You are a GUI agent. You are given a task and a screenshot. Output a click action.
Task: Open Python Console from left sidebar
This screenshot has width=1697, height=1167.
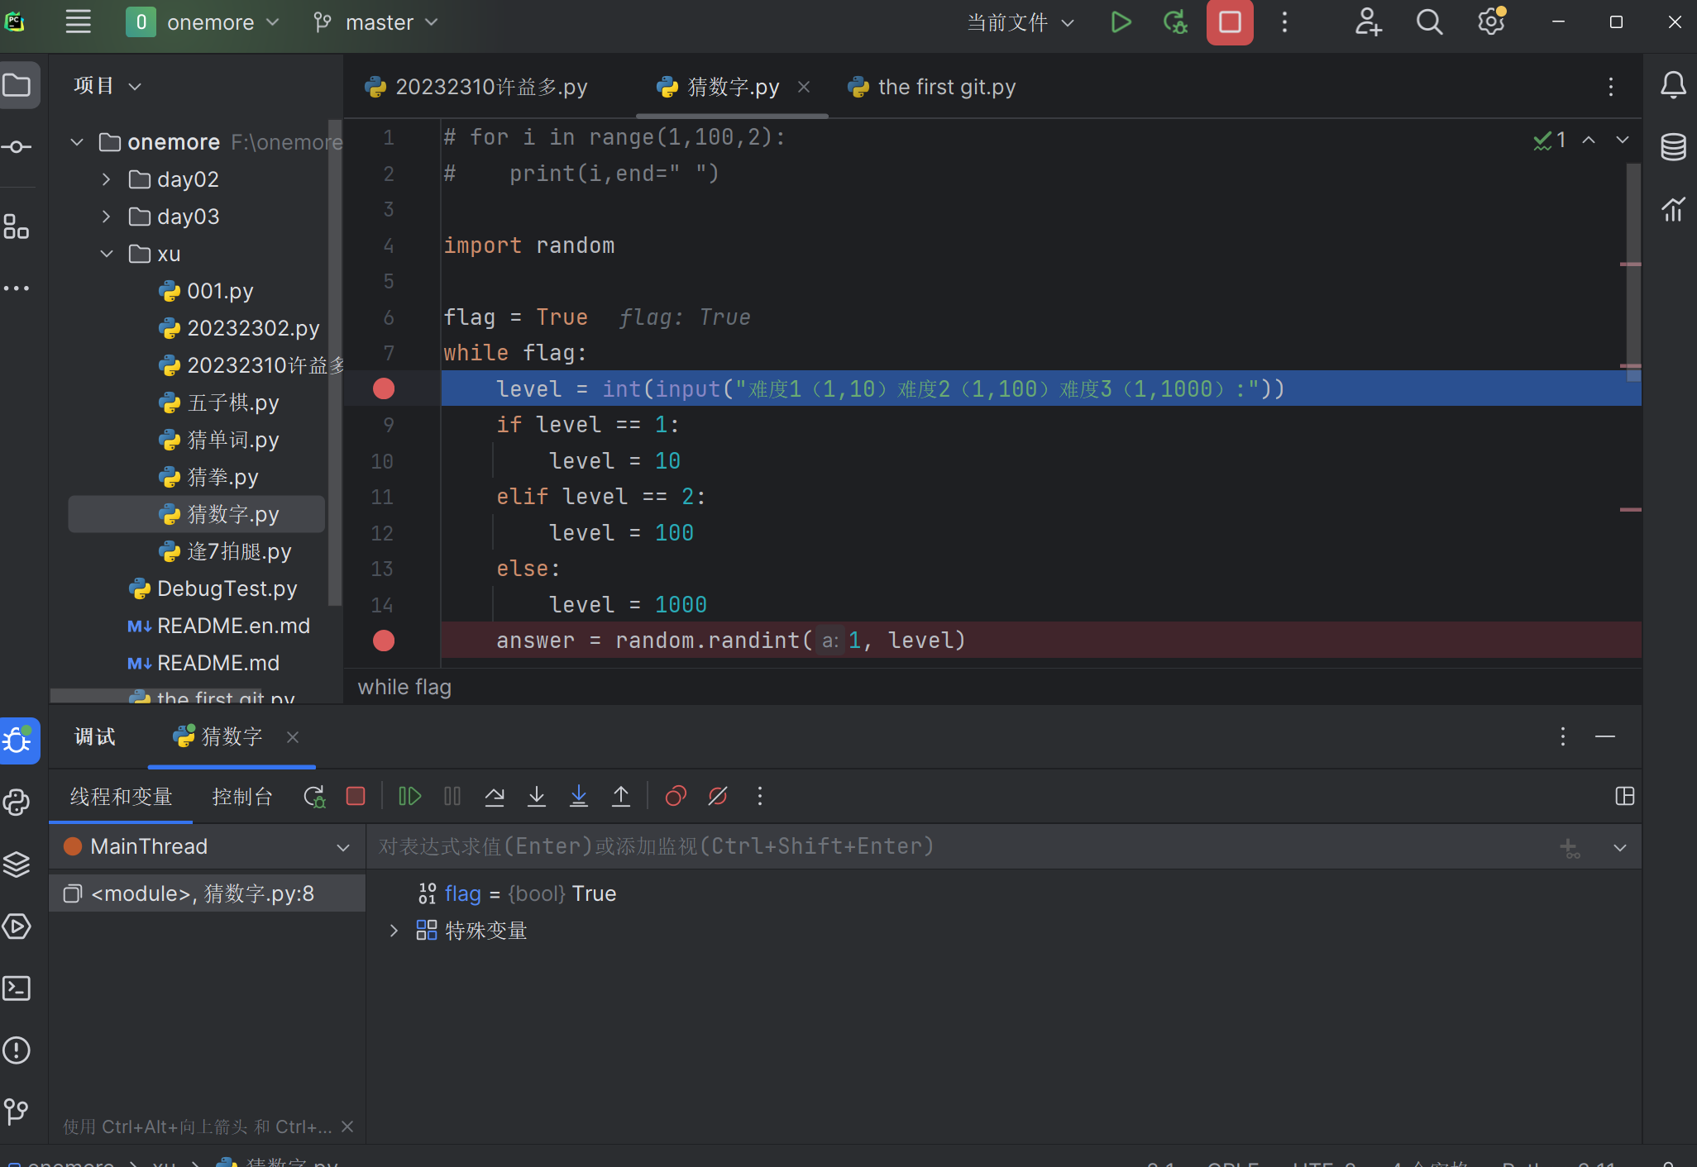[x=17, y=803]
